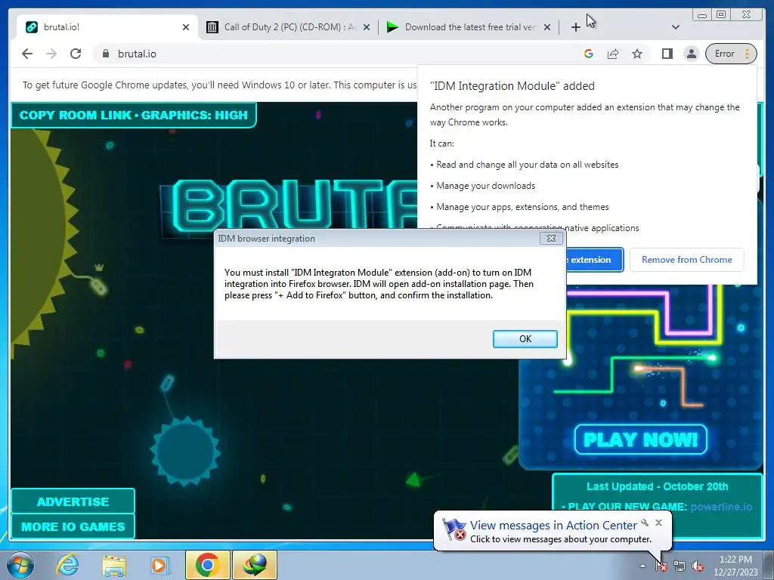Close the IDM browser integration dialog
The image size is (774, 580).
point(551,238)
